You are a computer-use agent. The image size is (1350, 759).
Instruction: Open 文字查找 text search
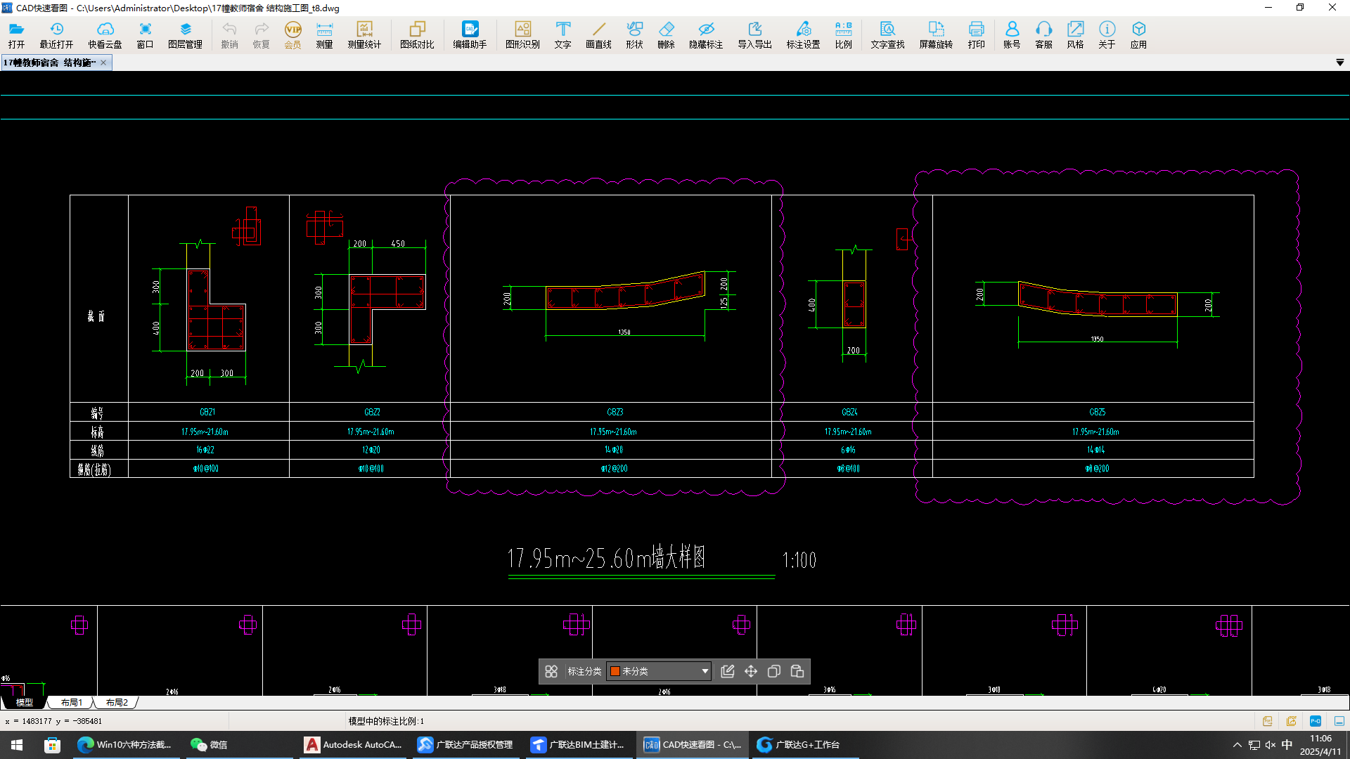click(x=887, y=34)
